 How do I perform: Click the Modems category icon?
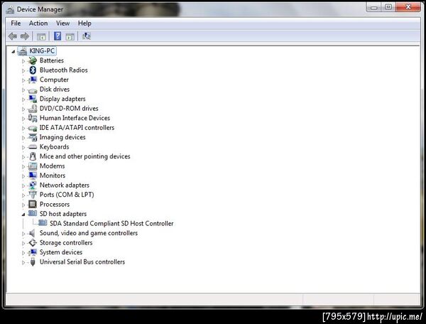coord(33,166)
